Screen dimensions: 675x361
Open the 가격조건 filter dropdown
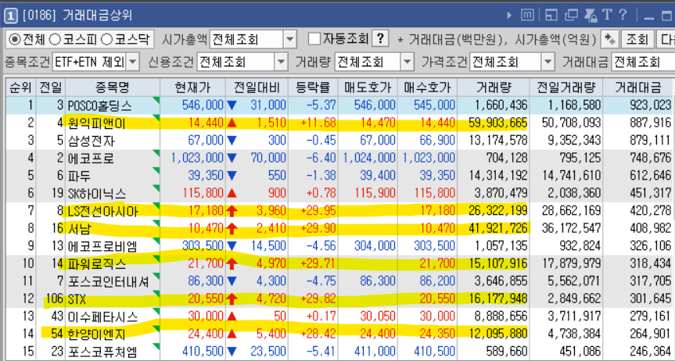(x=548, y=63)
